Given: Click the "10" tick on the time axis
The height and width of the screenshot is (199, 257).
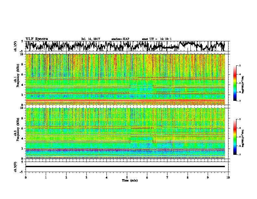Looking at the screenshot, I should (228, 178).
